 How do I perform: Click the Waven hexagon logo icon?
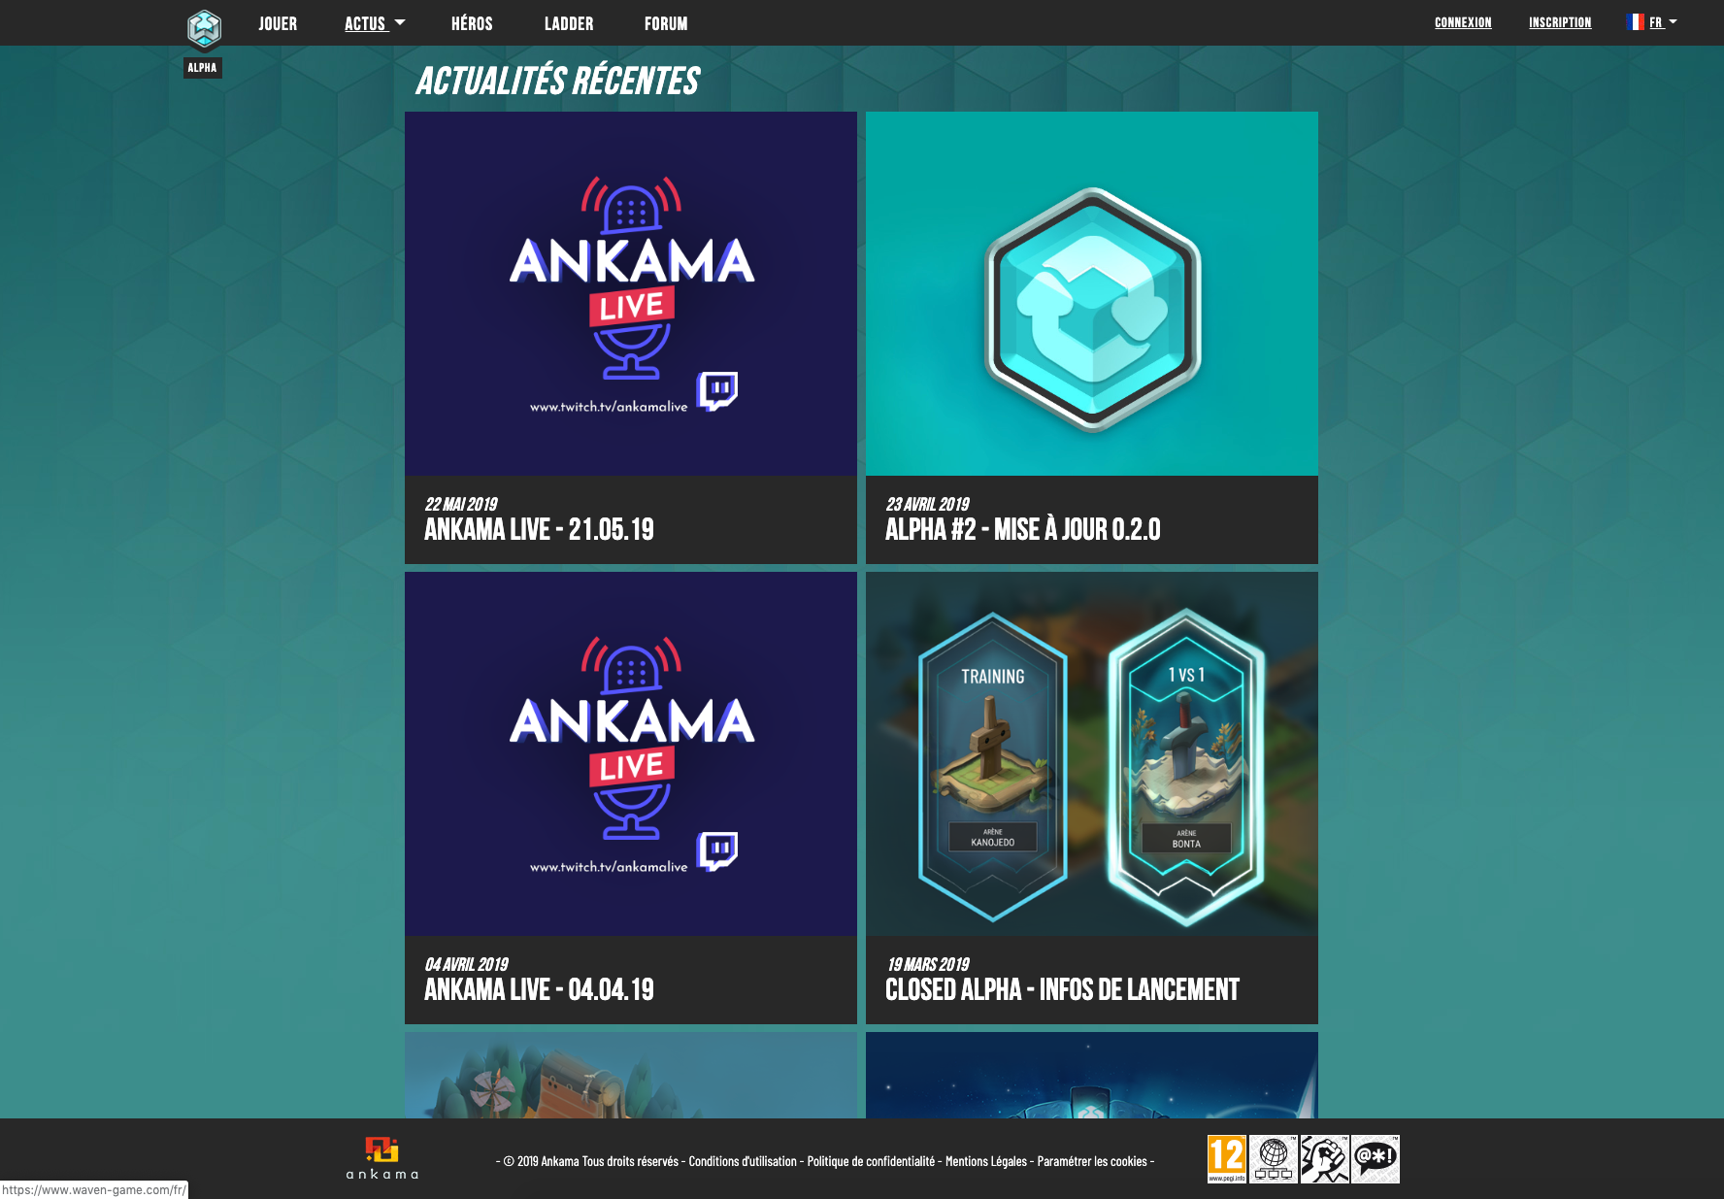pyautogui.click(x=204, y=28)
